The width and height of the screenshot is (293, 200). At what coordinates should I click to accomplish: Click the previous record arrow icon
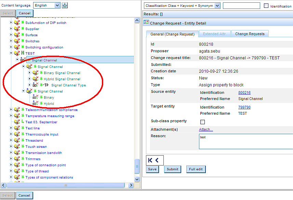point(157,160)
